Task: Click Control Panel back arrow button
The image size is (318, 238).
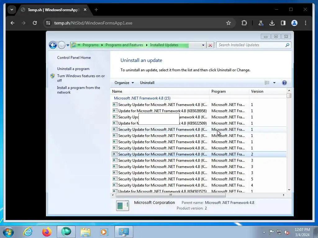Action: [53, 45]
